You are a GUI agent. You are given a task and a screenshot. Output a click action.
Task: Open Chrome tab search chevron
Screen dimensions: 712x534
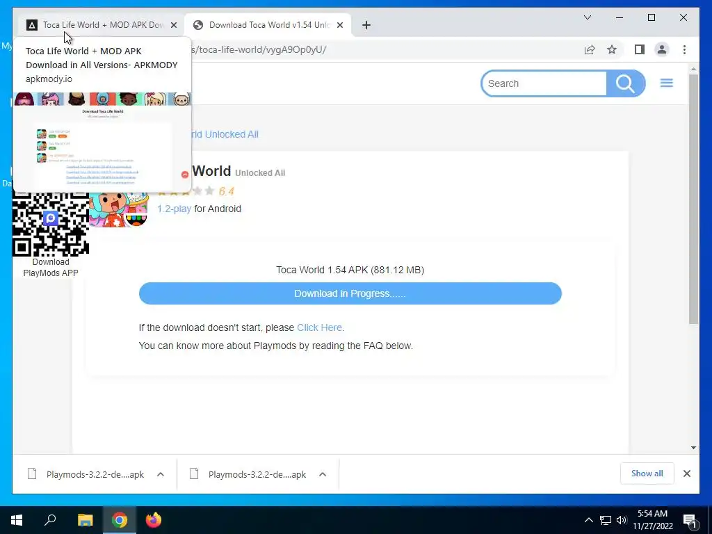point(587,17)
